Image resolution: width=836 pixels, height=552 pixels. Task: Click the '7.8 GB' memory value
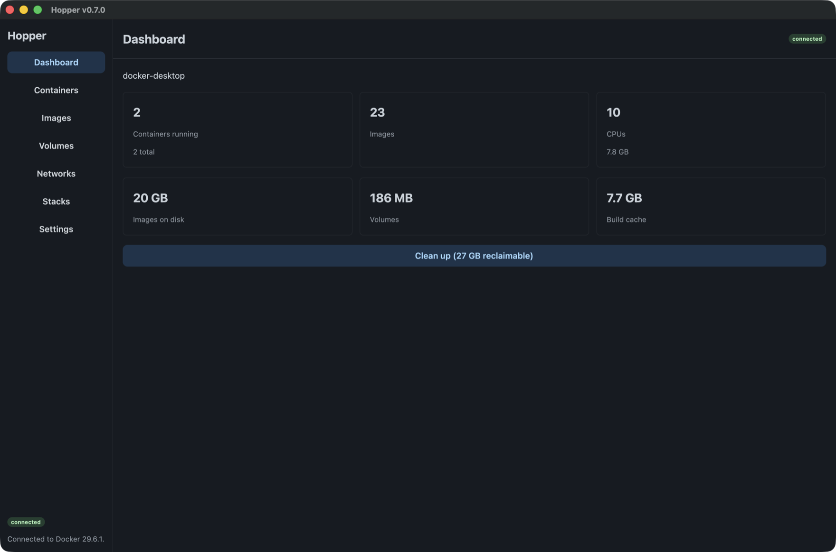click(617, 152)
